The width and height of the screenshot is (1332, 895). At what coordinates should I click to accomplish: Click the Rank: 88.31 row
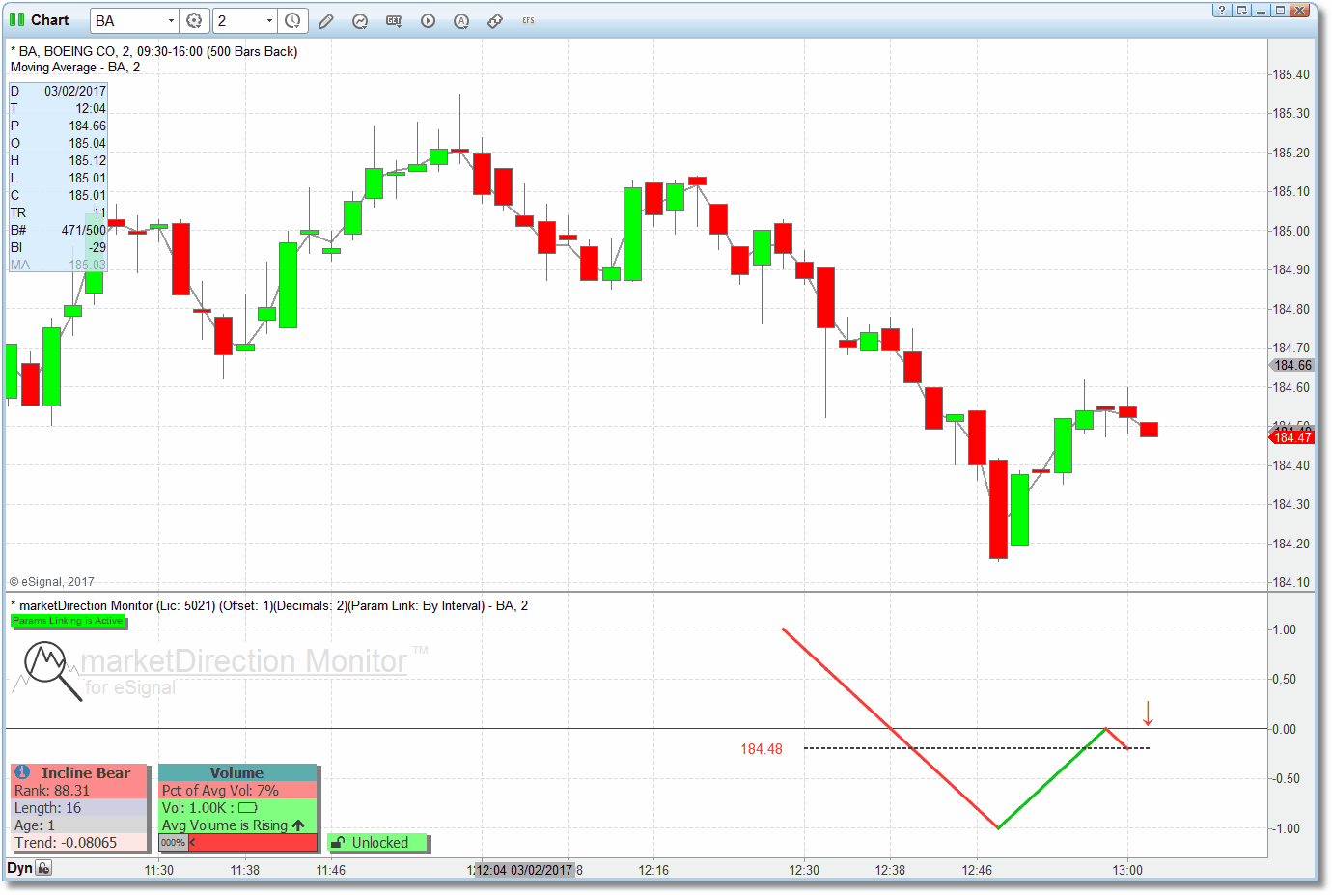tap(79, 791)
